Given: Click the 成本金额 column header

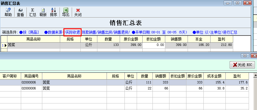Looking at the screenshot, I should (x=214, y=76).
